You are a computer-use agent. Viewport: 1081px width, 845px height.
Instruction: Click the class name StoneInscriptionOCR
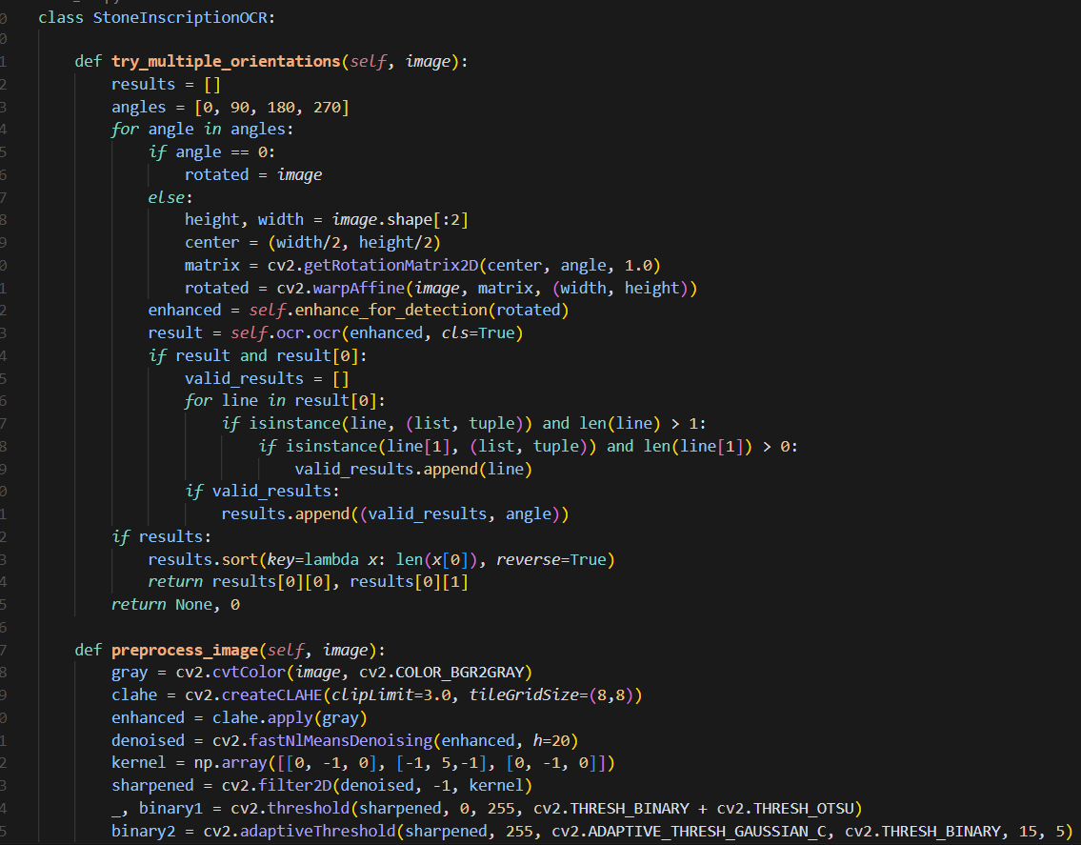pos(180,18)
